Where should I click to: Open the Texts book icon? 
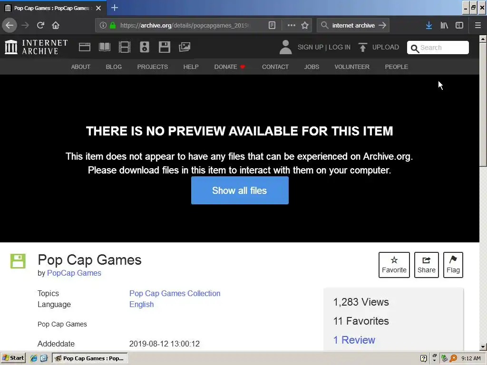point(104,47)
